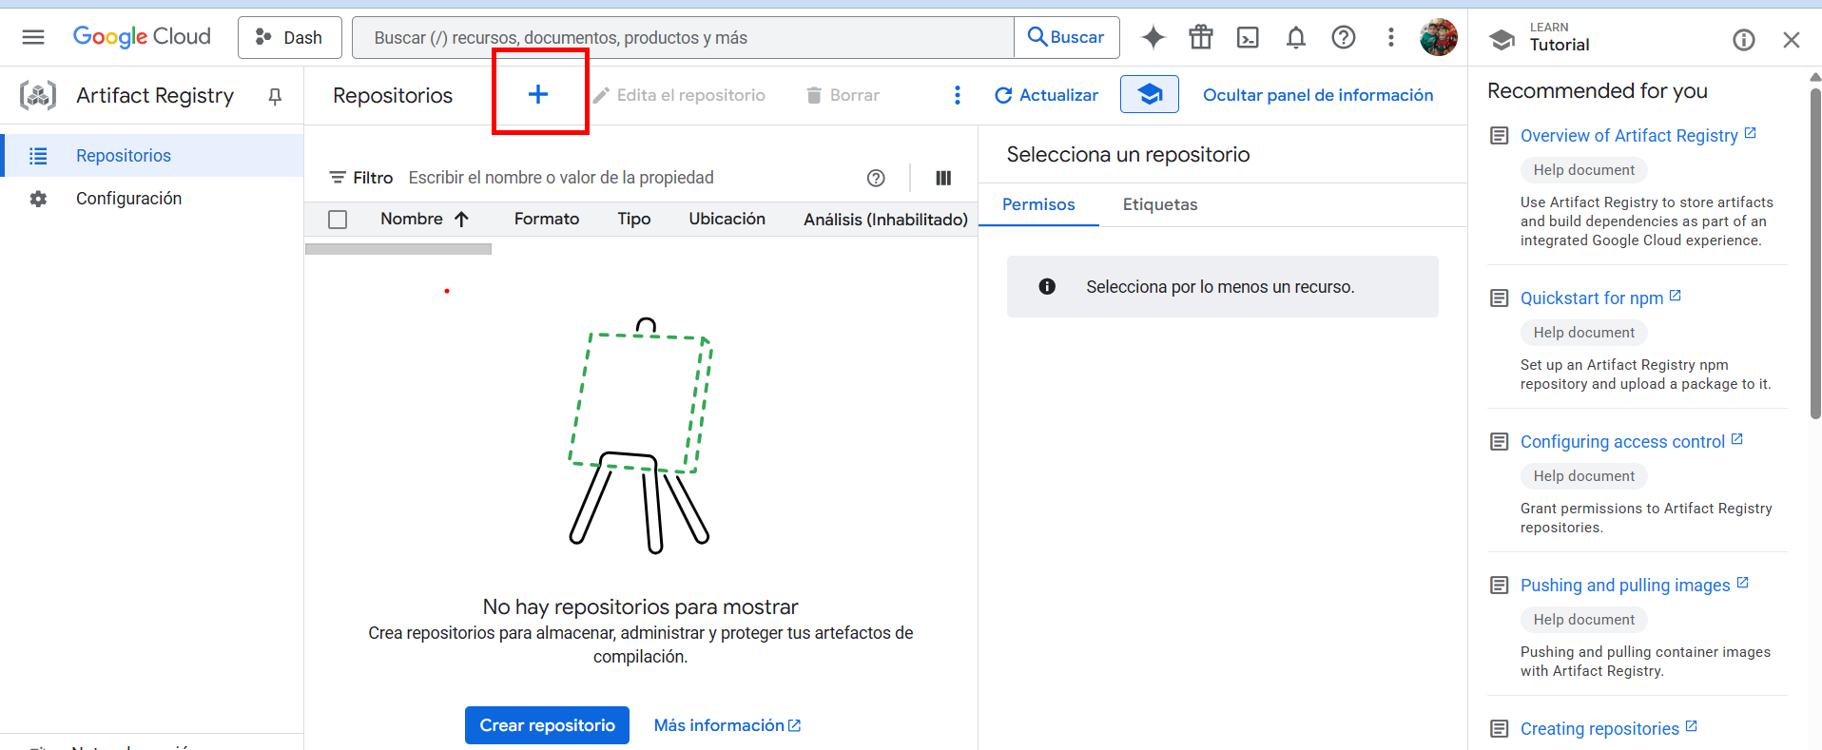Sort by Nombre column arrow
Viewport: 1822px width, 750px height.
pyautogui.click(x=461, y=220)
